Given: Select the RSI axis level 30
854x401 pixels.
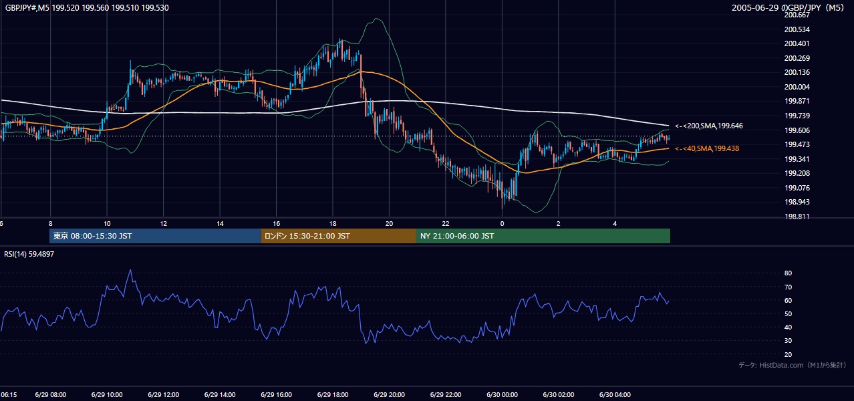Looking at the screenshot, I should [788, 341].
